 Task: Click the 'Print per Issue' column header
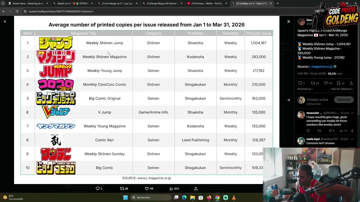(258, 33)
